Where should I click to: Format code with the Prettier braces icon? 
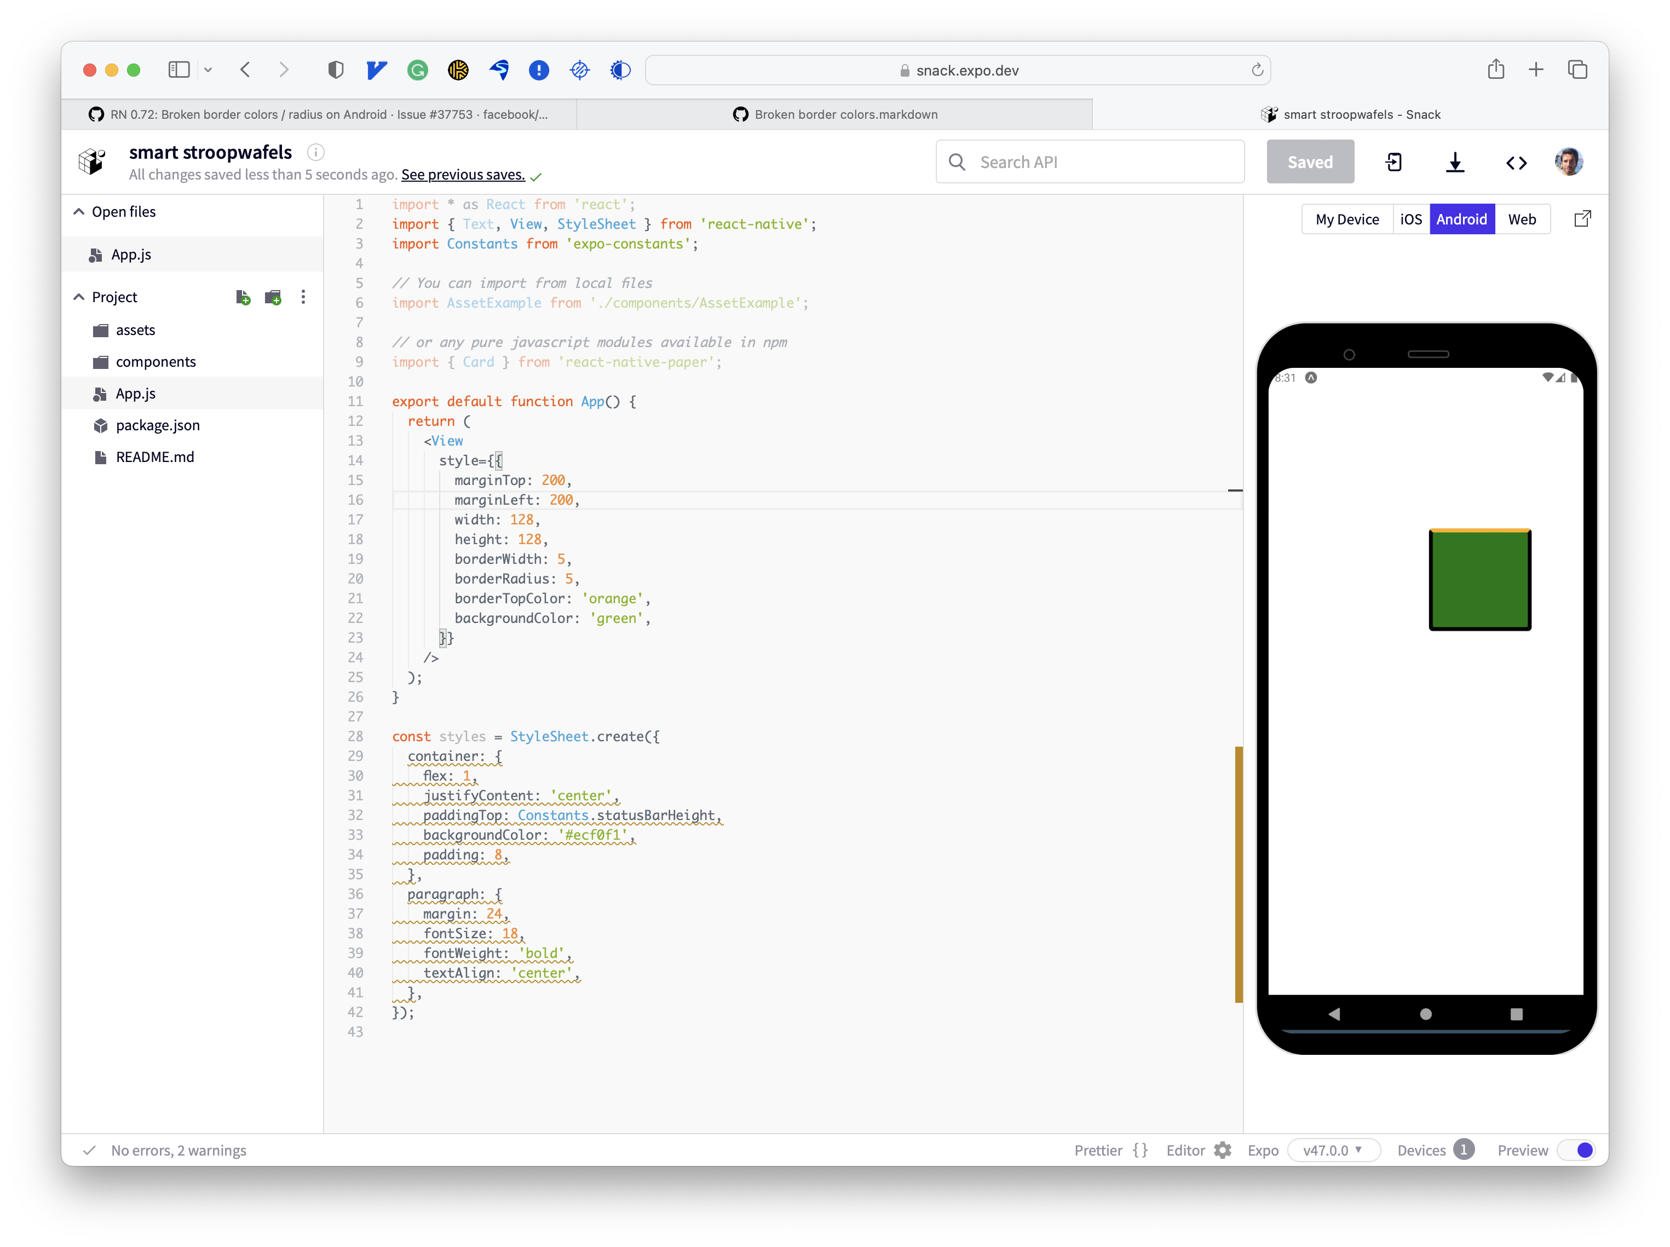[1141, 1150]
